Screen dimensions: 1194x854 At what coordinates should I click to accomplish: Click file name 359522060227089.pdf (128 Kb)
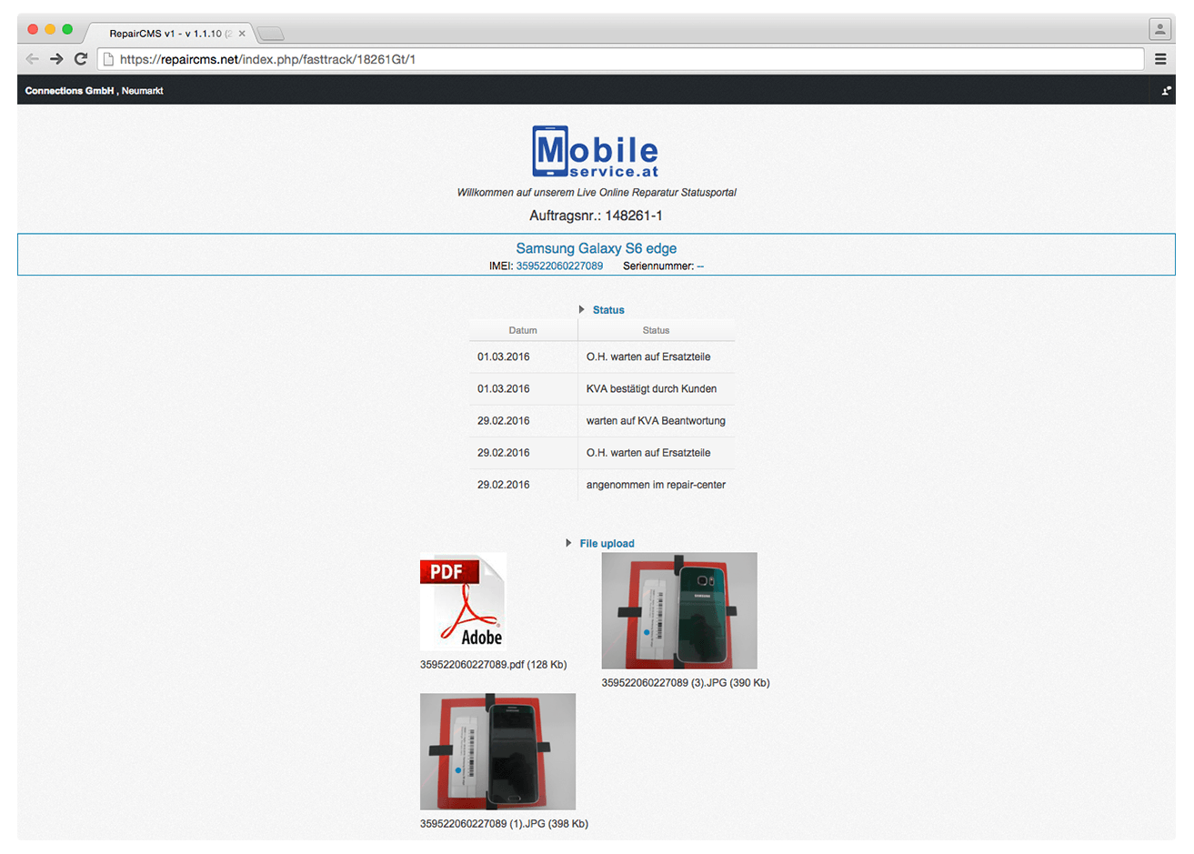click(x=493, y=665)
